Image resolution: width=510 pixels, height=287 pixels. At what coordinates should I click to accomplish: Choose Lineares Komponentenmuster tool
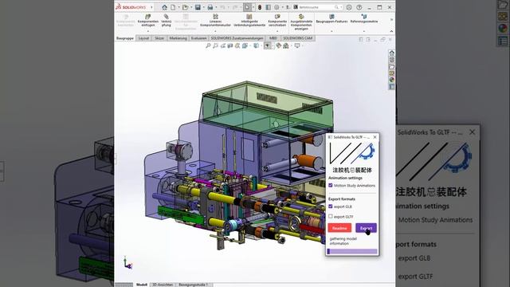click(215, 21)
